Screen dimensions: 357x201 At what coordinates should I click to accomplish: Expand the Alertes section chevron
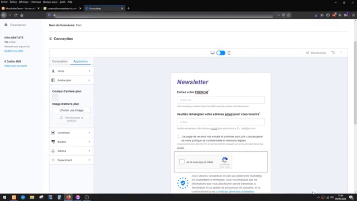coord(89,151)
